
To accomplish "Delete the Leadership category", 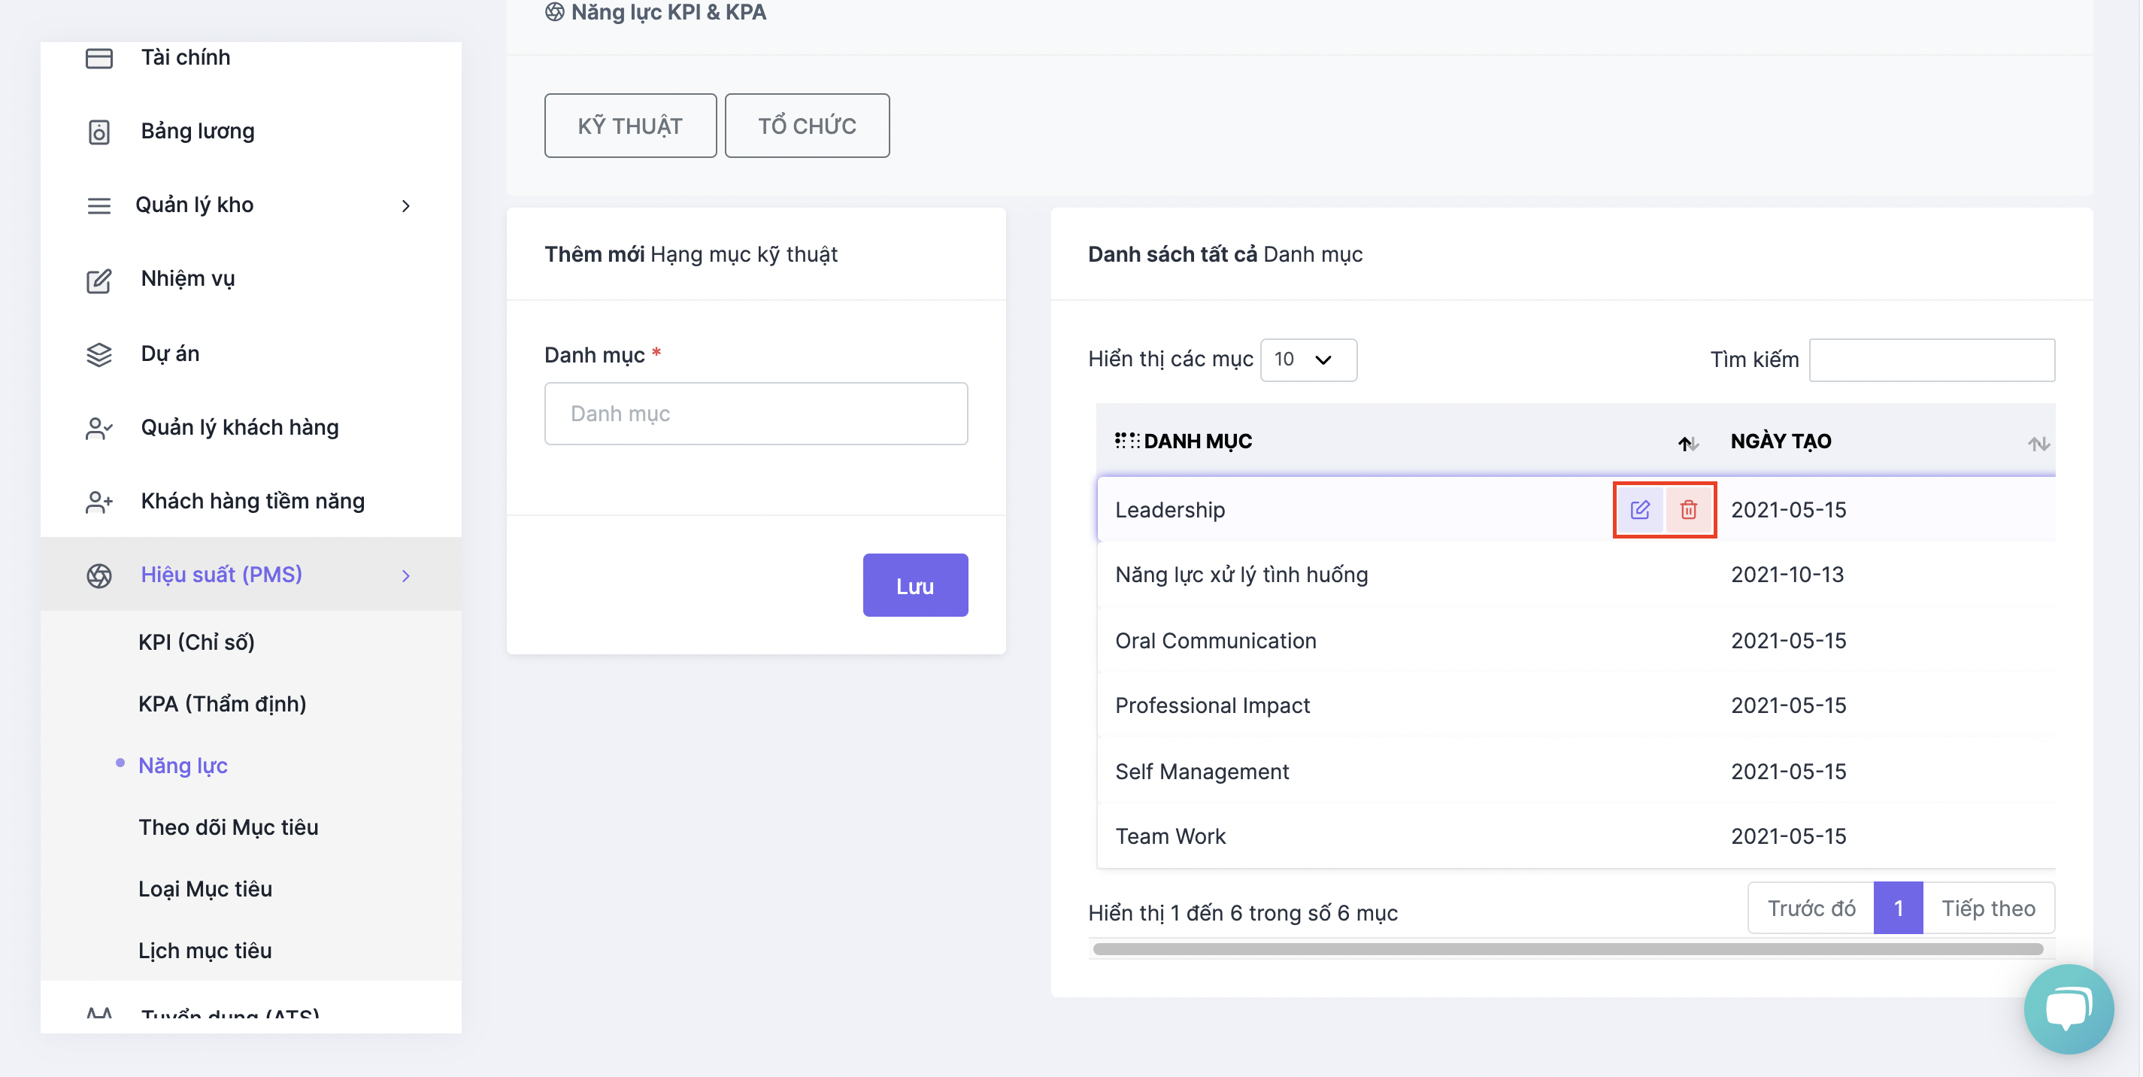I will tap(1688, 509).
